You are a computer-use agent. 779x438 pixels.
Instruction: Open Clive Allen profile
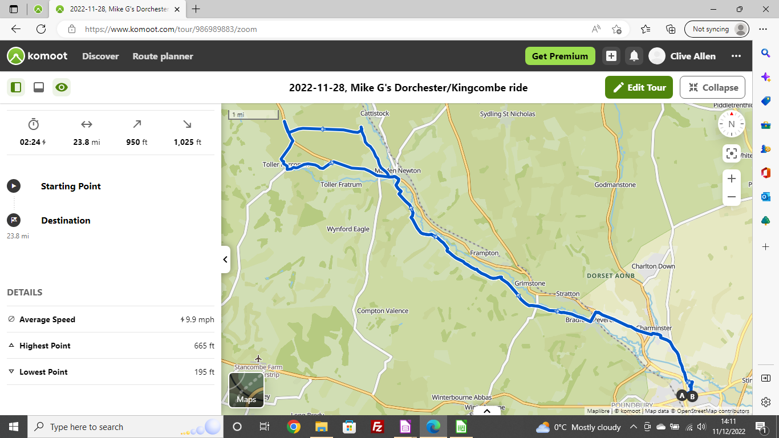682,56
